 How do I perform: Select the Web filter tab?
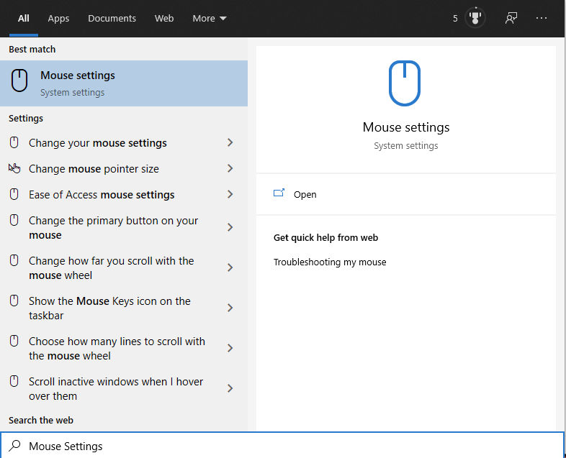click(164, 18)
